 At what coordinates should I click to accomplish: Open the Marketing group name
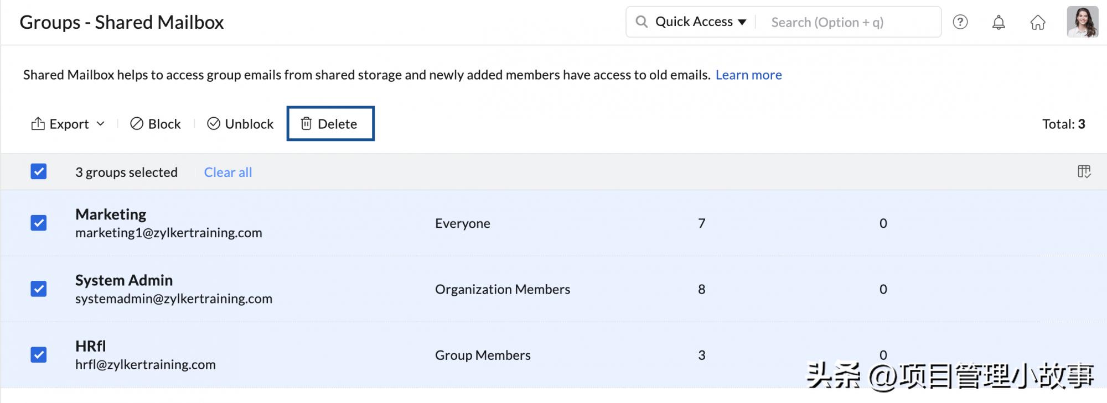[111, 214]
